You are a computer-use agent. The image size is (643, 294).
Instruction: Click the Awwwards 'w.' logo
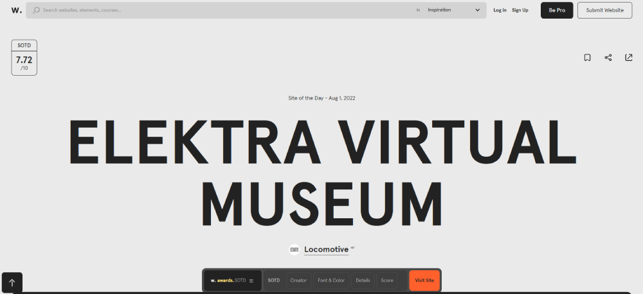16,10
